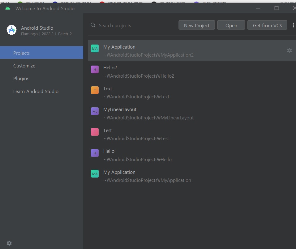
Task: Switch to the Customize tab
Action: coord(41,66)
